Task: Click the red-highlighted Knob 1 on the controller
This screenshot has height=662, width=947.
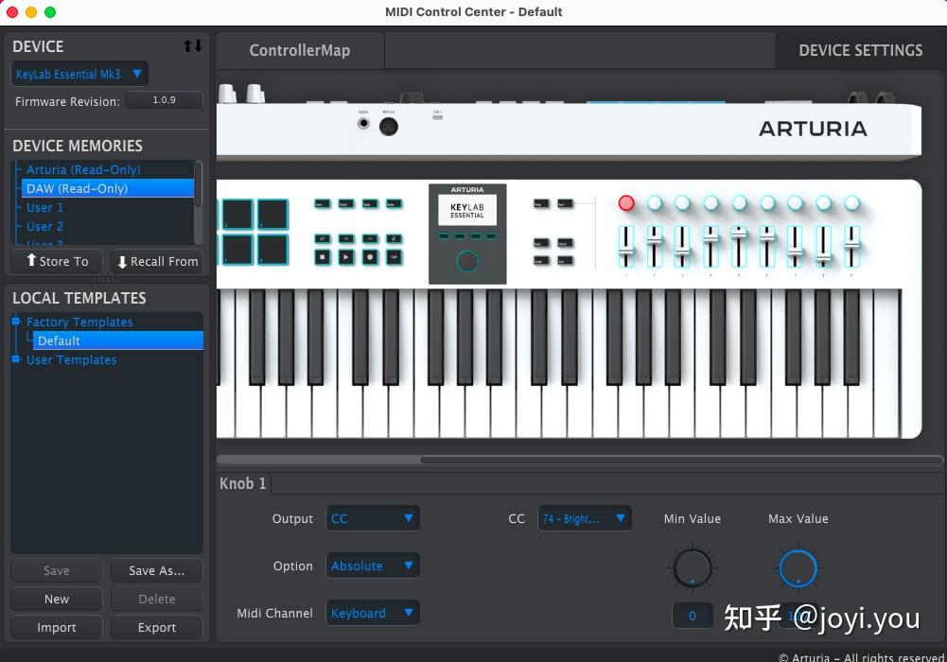Action: coord(627,202)
